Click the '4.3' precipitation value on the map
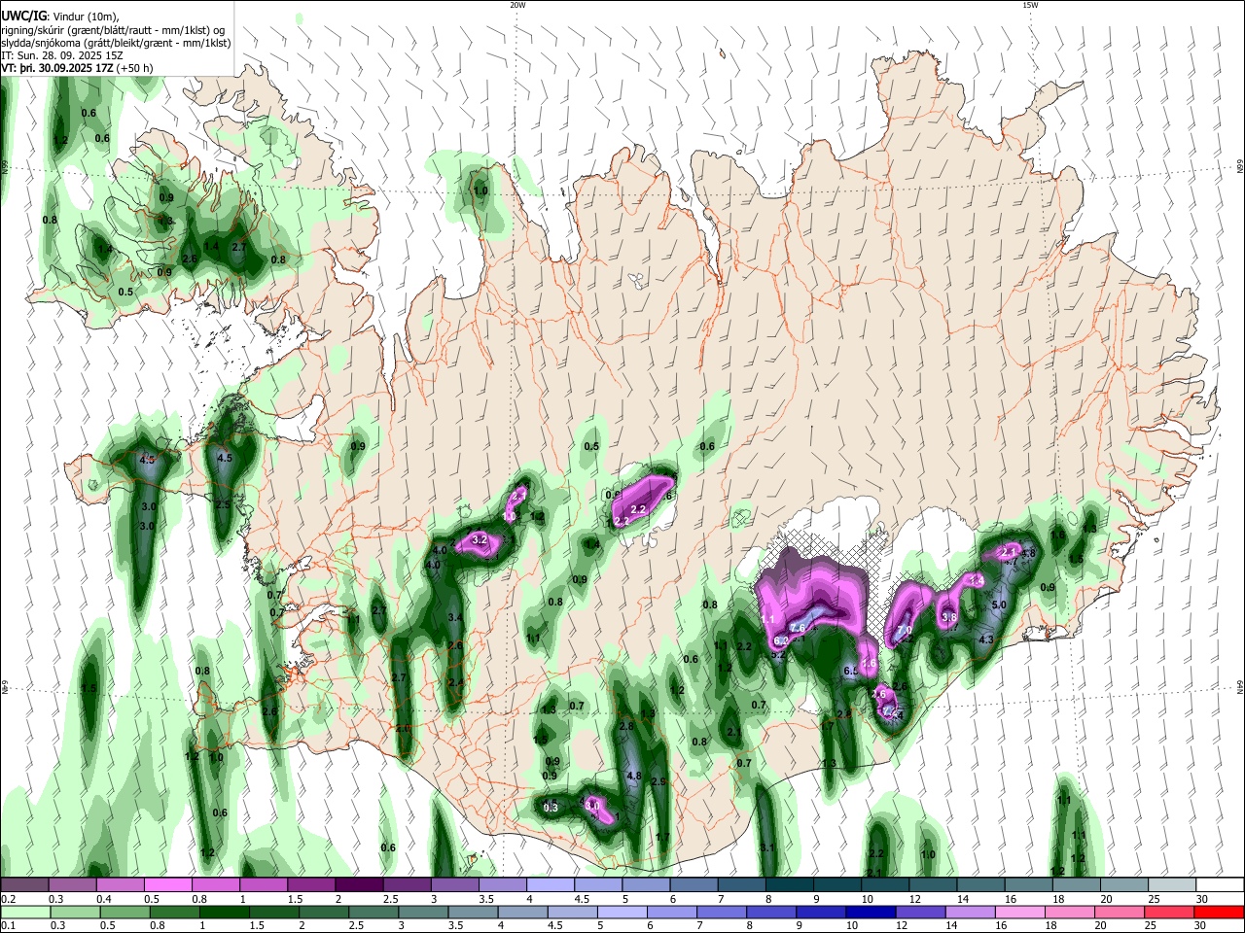1245x933 pixels. point(985,639)
